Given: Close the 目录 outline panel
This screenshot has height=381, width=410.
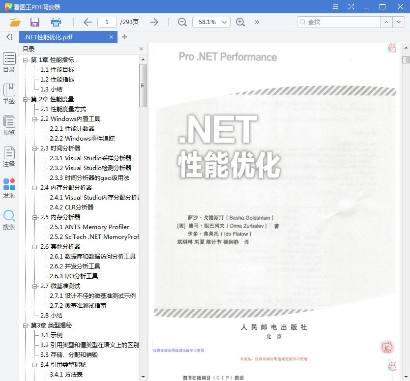Looking at the screenshot, I should pyautogui.click(x=141, y=49).
